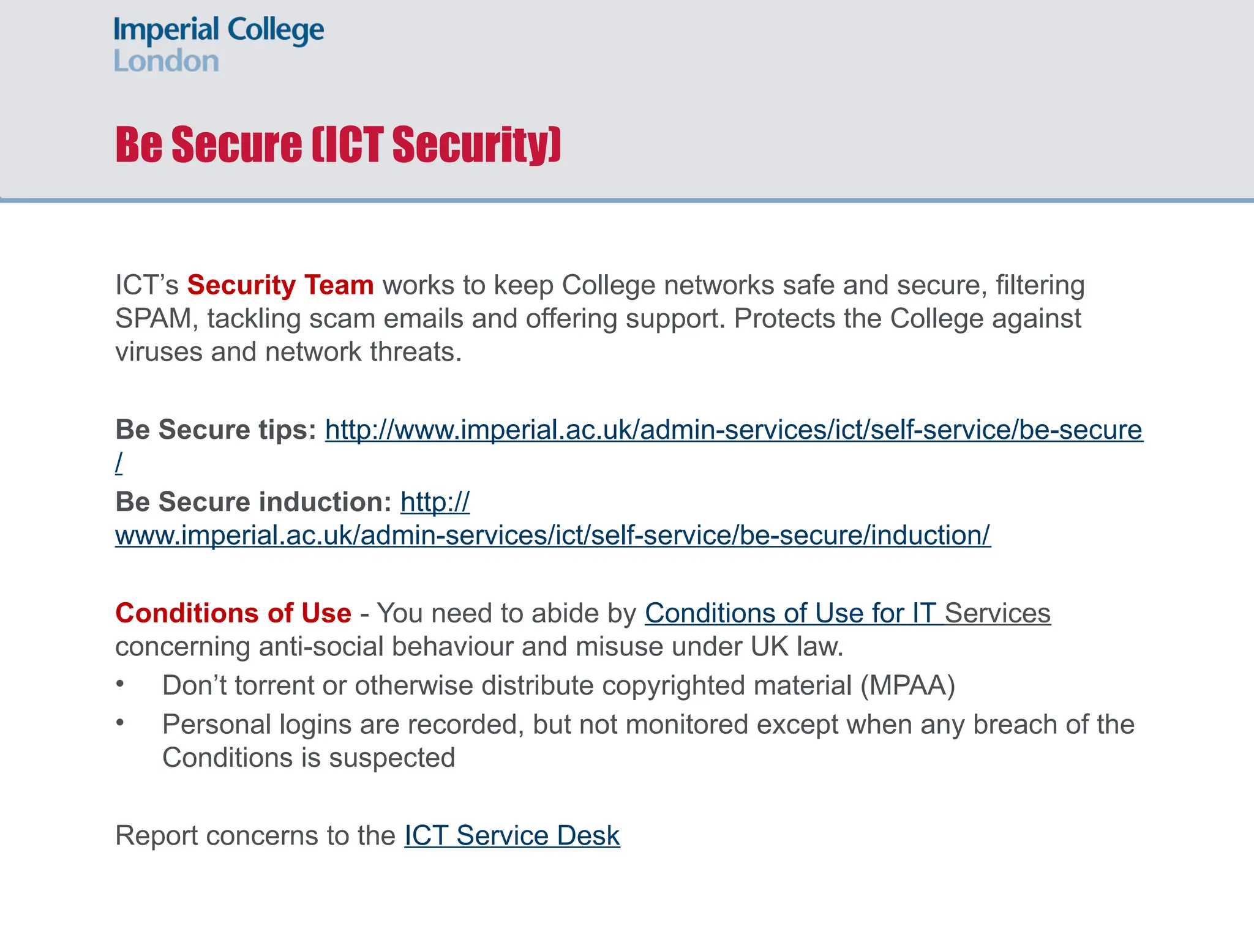The image size is (1254, 940).
Task: Click the Be Secure induction: bold label
Action: click(253, 502)
